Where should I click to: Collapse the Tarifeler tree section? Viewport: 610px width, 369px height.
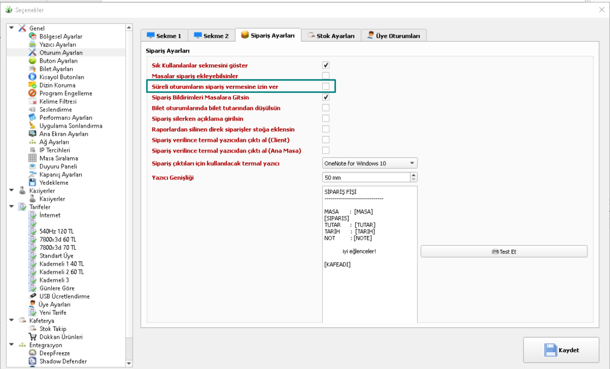click(12, 207)
